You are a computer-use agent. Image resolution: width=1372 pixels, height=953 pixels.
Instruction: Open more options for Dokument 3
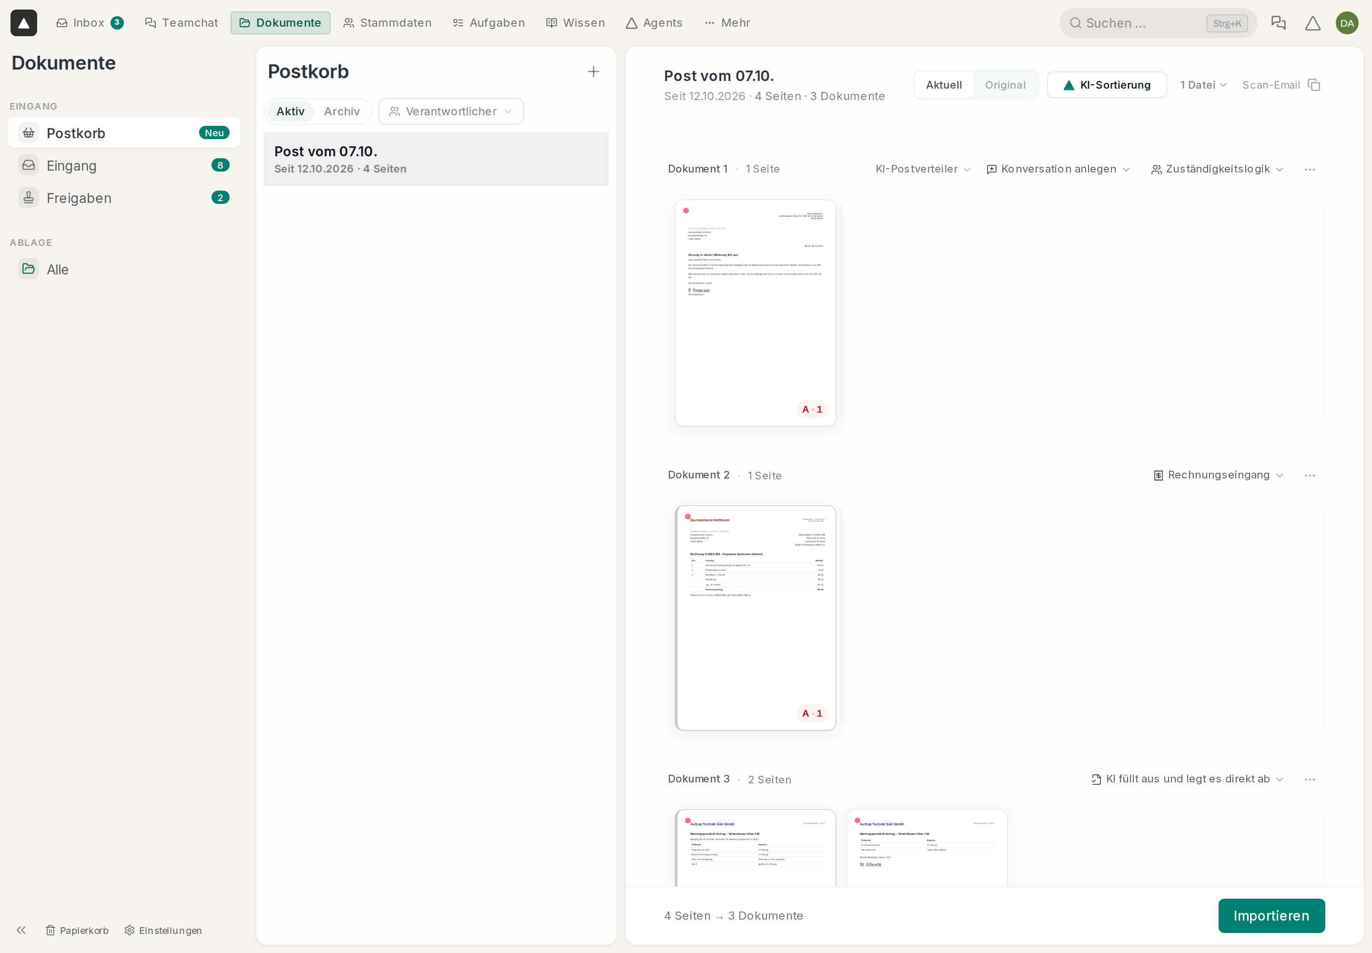[x=1310, y=779]
